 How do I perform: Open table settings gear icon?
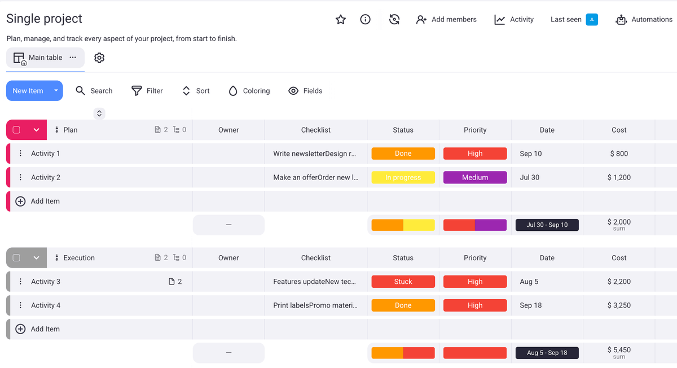pos(99,58)
